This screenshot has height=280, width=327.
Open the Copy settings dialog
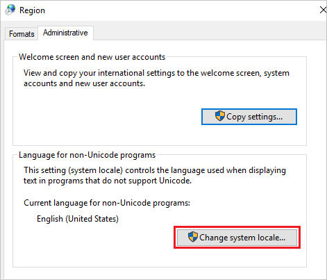coord(249,117)
